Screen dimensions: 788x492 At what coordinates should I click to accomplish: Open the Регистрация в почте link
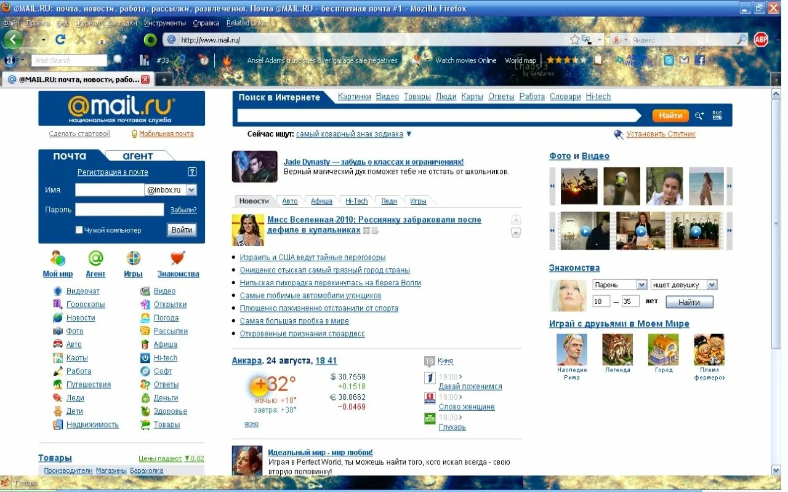pos(113,172)
